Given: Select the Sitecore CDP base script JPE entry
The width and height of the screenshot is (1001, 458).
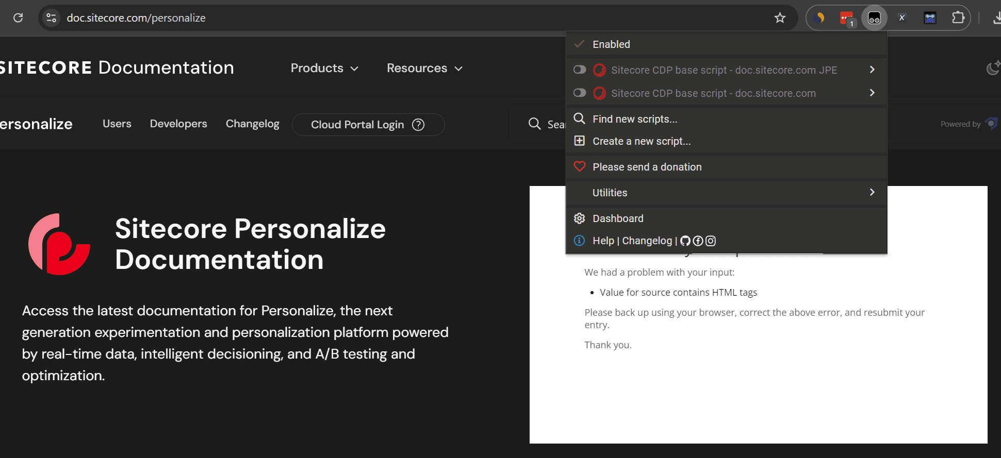Looking at the screenshot, I should point(724,70).
